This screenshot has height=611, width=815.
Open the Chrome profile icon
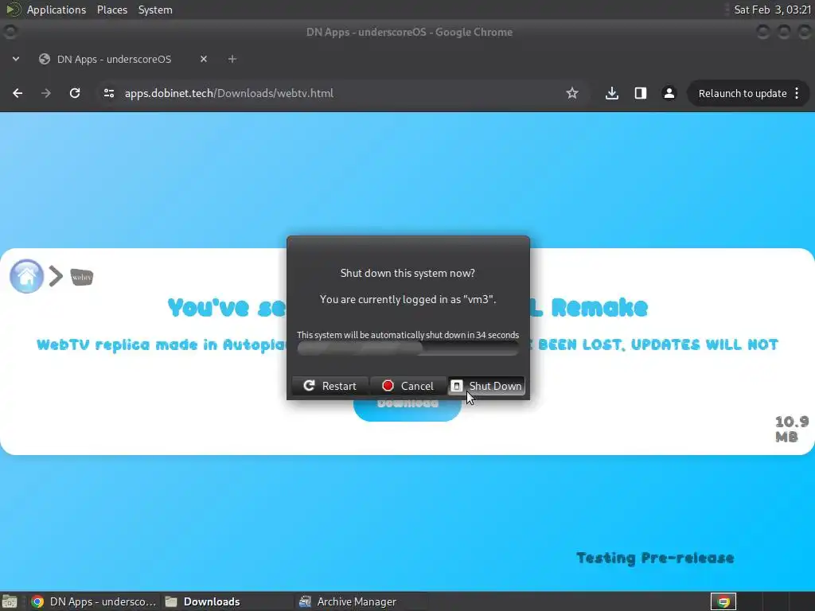669,94
